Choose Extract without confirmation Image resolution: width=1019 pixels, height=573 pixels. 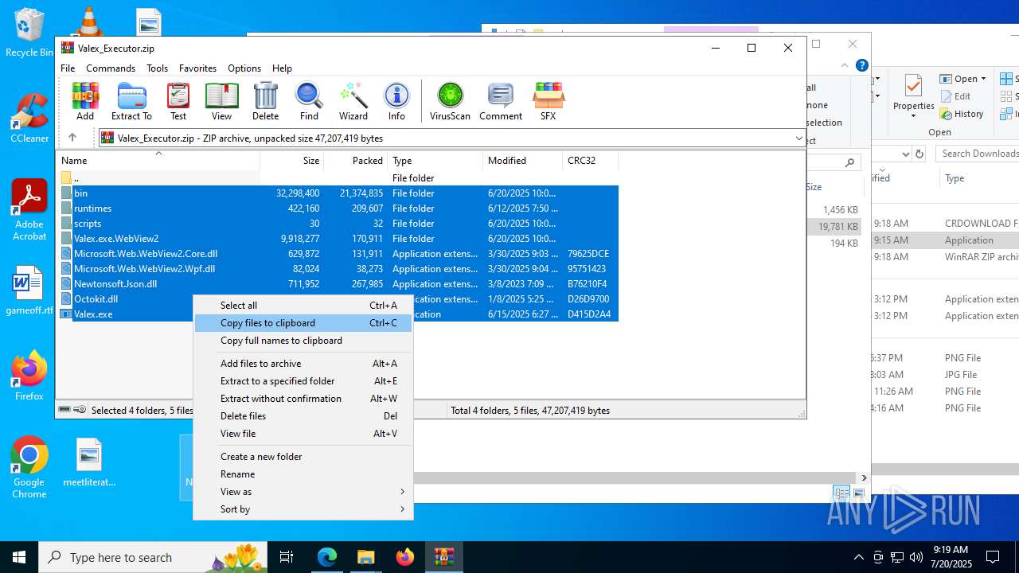pyautogui.click(x=303, y=399)
